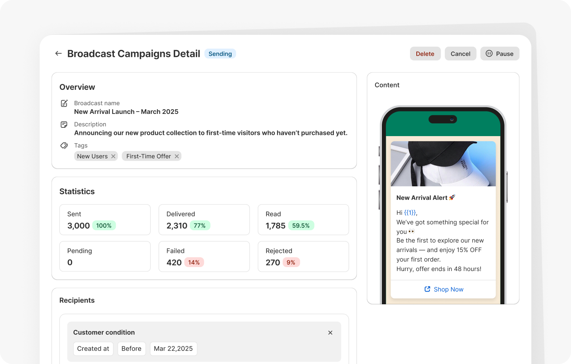Screen dimensions: 571x364
Task: Open the Delivered statistics card
Action: pyautogui.click(x=204, y=220)
